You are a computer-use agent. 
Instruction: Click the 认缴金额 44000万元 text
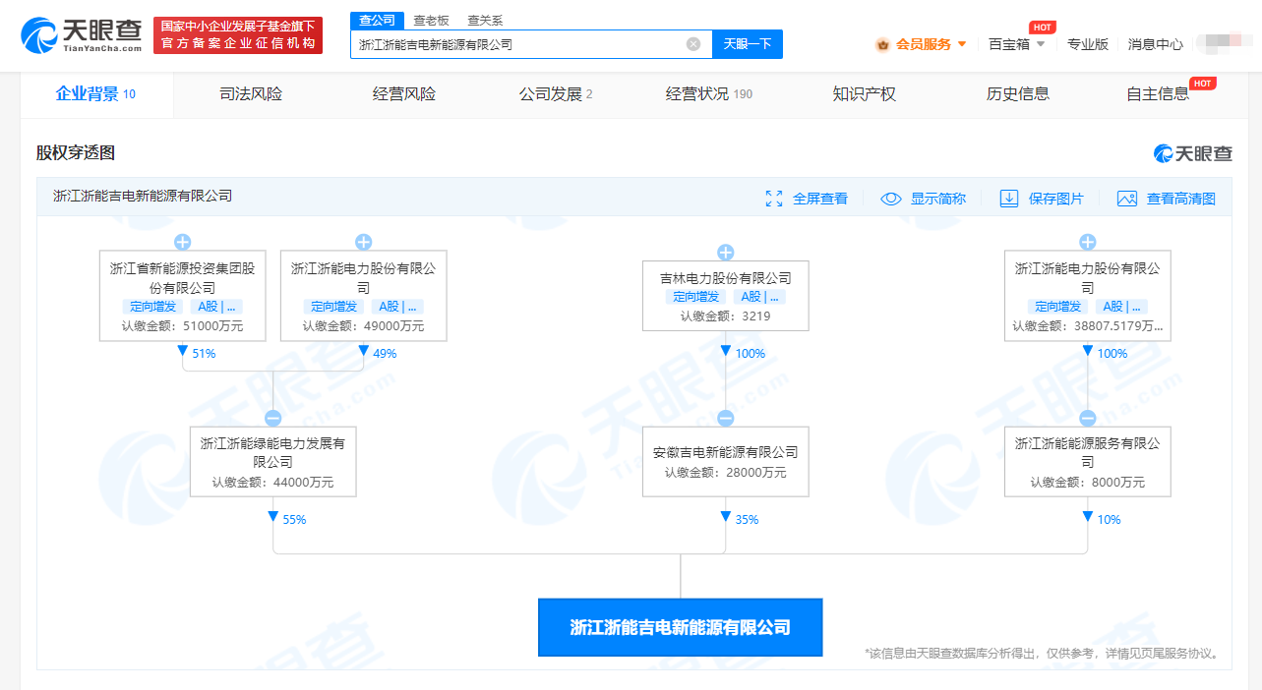pyautogui.click(x=272, y=483)
